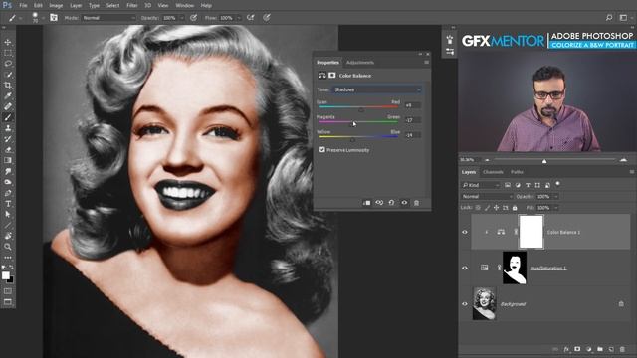The width and height of the screenshot is (637, 358).
Task: Change the screen mode at toolbar bottom
Action: tap(8, 301)
